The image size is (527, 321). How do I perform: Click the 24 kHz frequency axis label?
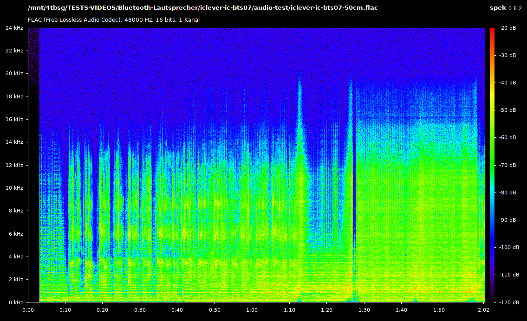pos(14,28)
